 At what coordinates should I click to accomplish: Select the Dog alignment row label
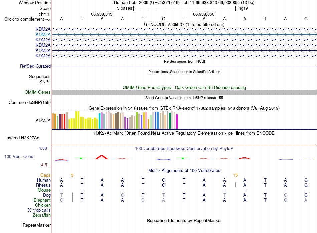coord(47,195)
